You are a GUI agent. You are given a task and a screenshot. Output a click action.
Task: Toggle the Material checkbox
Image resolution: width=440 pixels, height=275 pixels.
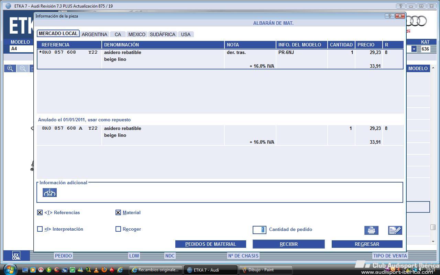click(118, 212)
